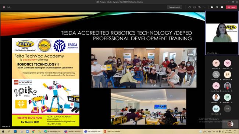Expand hidden system tray icons chevron
The height and width of the screenshot is (134, 239).
point(214,131)
